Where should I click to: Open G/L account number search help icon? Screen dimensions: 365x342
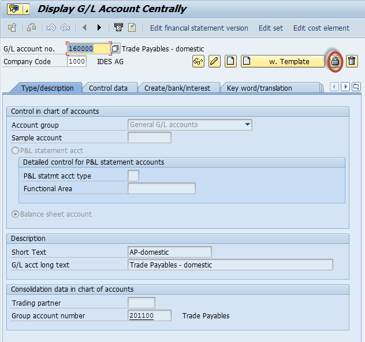[116, 49]
